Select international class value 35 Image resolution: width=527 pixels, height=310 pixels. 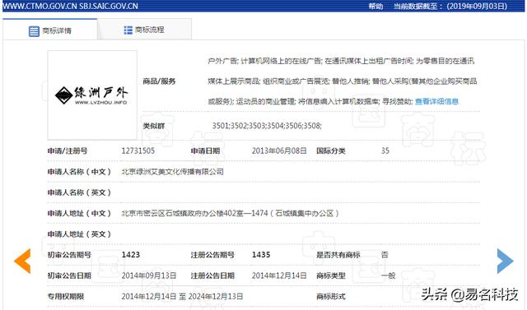[385, 150]
